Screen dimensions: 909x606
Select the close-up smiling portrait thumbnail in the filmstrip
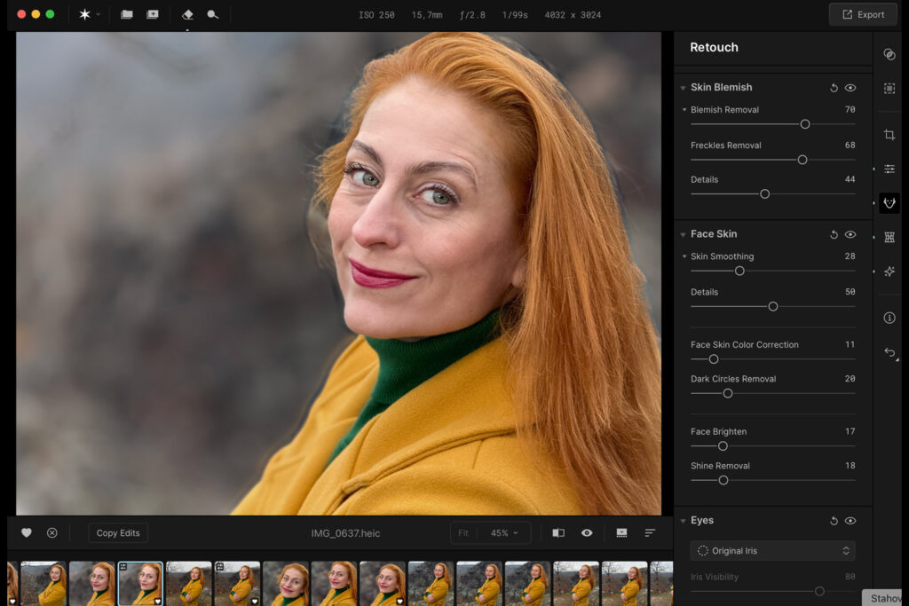point(286,583)
